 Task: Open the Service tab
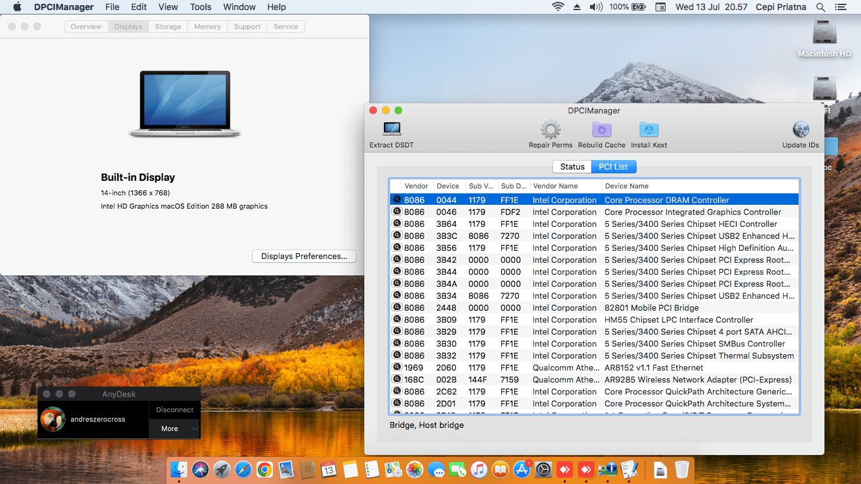pos(286,26)
